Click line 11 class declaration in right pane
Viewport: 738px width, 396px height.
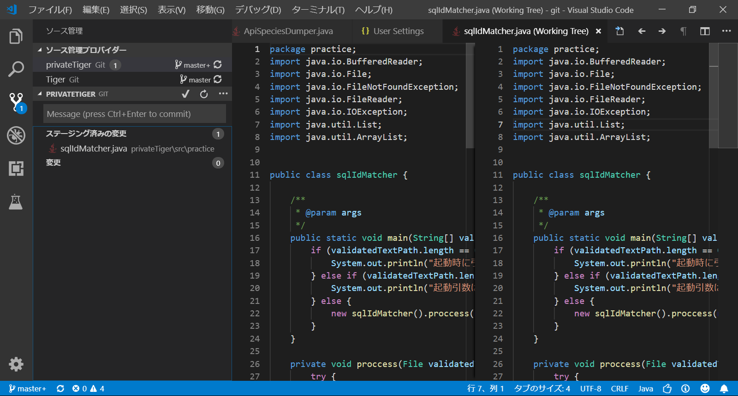[x=582, y=175]
